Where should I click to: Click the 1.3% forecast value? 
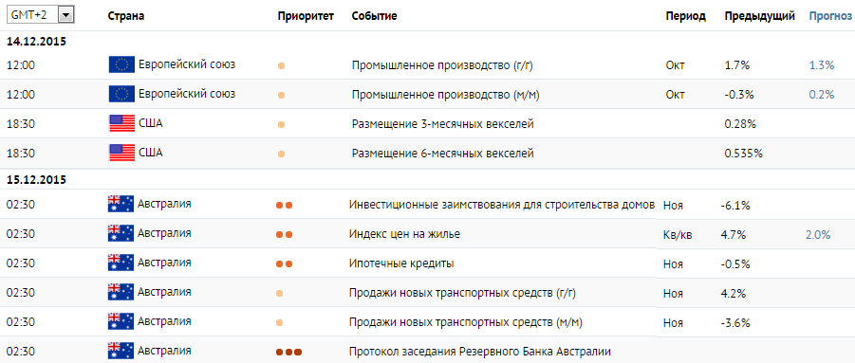click(822, 65)
